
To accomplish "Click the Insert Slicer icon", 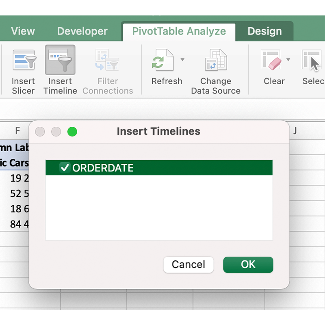I will 23,61.
